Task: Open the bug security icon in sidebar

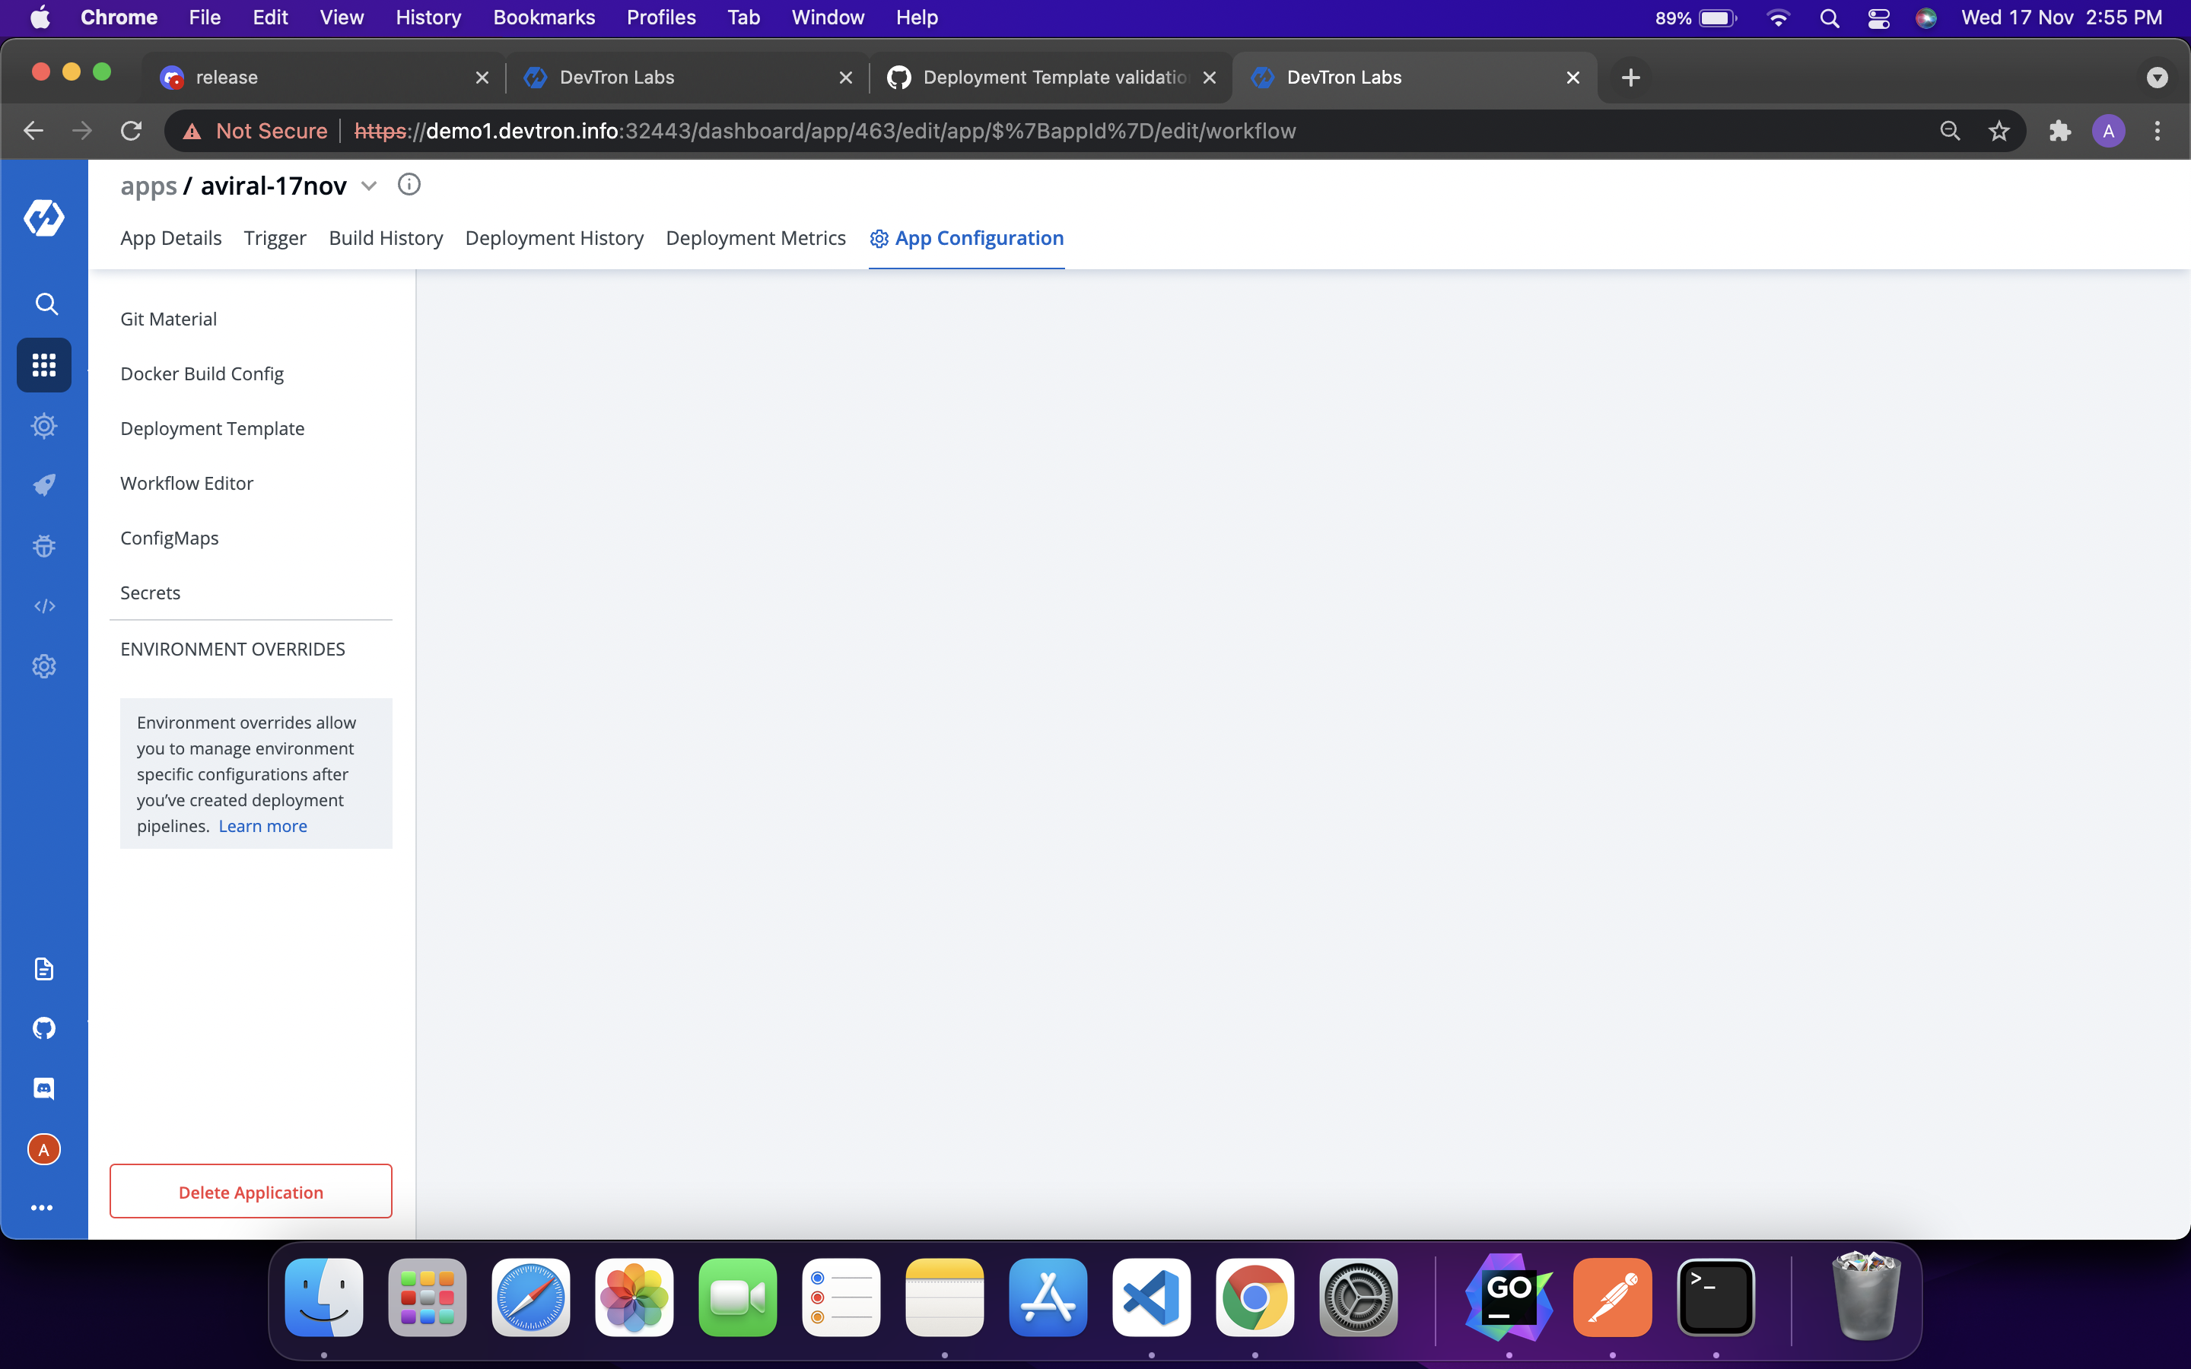Action: click(43, 546)
